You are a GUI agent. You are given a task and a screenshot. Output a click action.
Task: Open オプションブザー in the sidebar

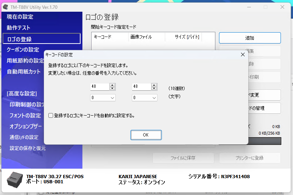click(x=26, y=126)
